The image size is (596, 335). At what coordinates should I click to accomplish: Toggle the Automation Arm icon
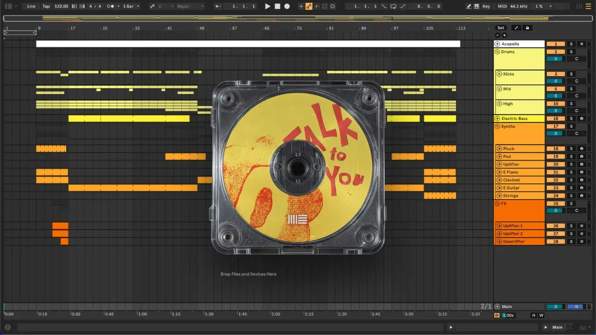[309, 7]
